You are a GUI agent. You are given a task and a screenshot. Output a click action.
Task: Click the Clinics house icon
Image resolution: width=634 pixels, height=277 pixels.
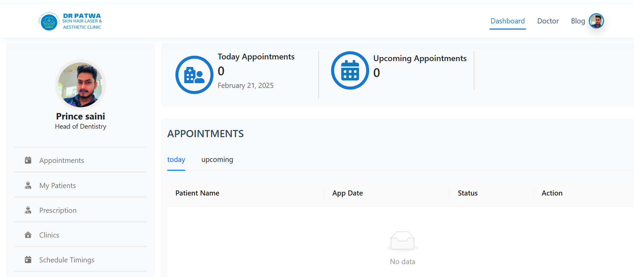(28, 235)
